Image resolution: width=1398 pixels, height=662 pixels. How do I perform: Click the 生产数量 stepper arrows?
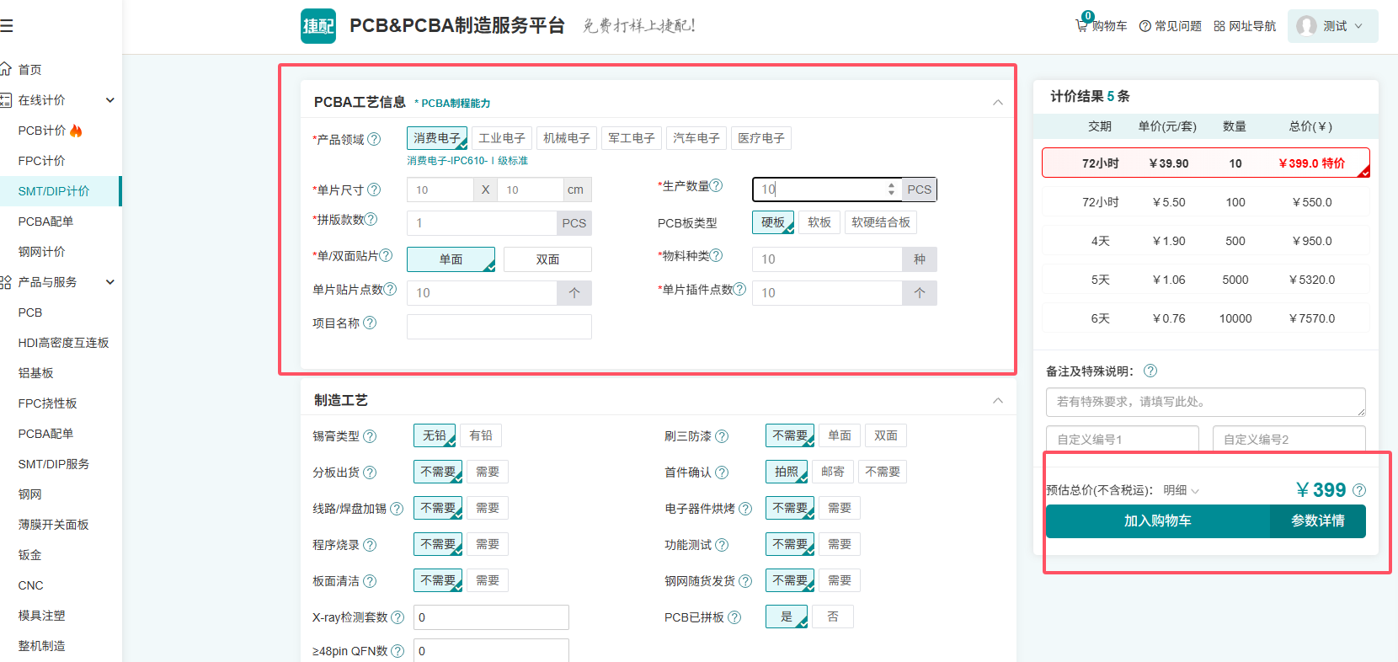tap(891, 190)
